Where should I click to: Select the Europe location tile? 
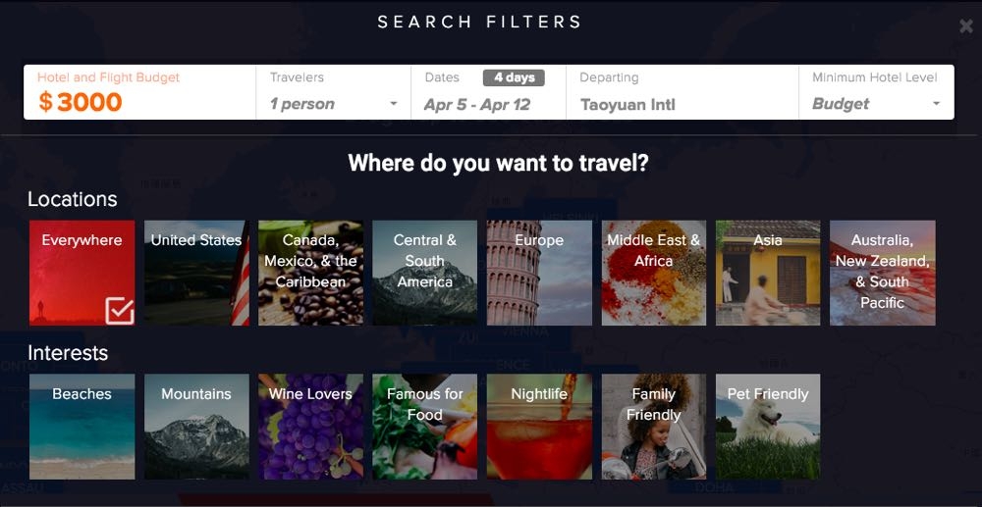pyautogui.click(x=539, y=273)
